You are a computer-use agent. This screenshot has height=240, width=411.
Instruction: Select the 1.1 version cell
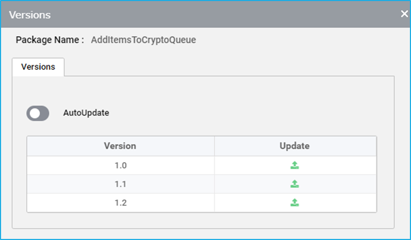click(x=121, y=184)
